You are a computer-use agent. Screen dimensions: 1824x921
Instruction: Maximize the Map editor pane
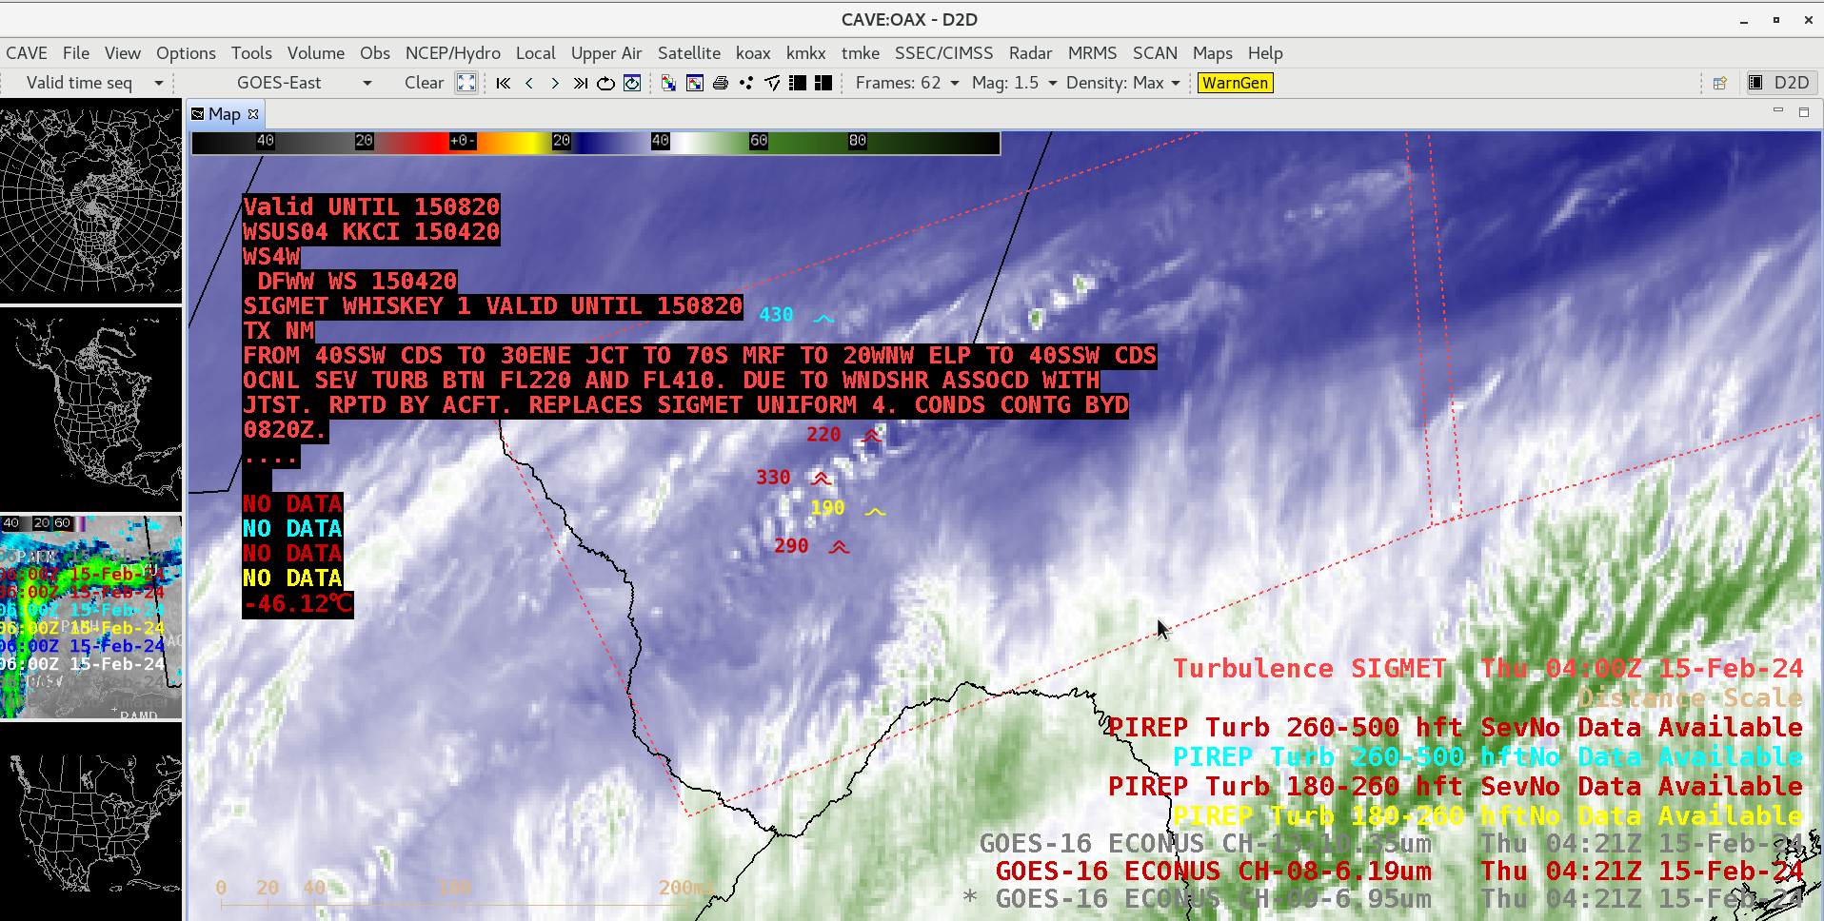[1803, 111]
